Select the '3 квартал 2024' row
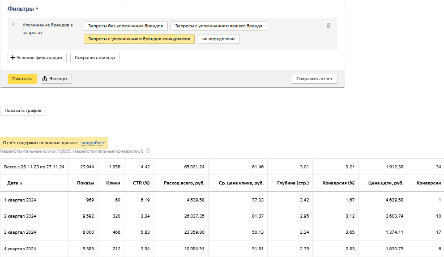Image resolution: width=444 pixels, height=257 pixels. [20, 232]
